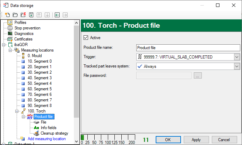Click the open folder toolbar icon
This screenshot has height=145, width=242.
click(15, 15)
